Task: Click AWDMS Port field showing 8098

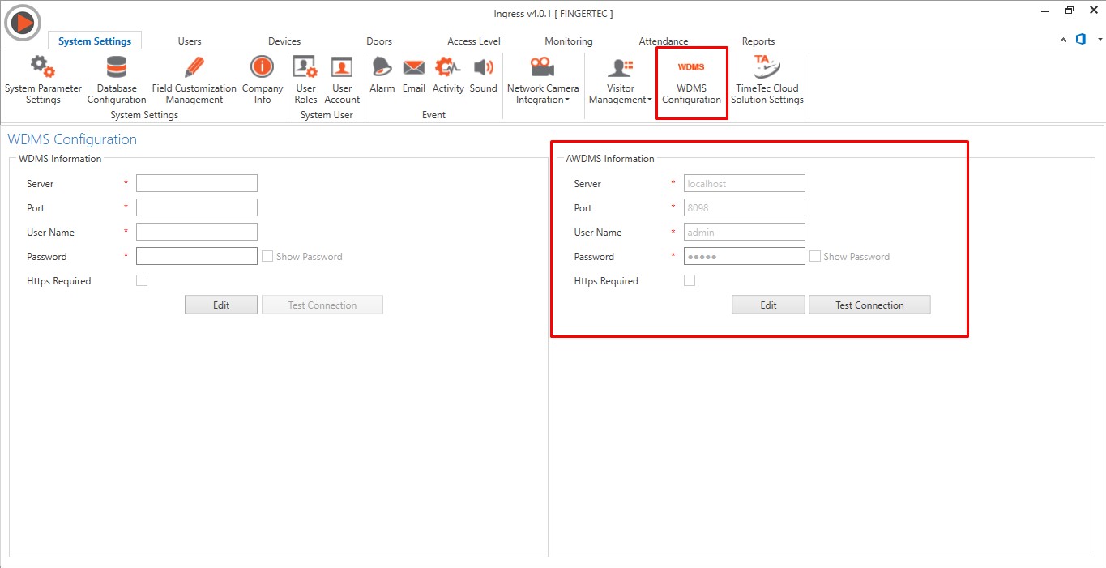Action: [x=745, y=207]
